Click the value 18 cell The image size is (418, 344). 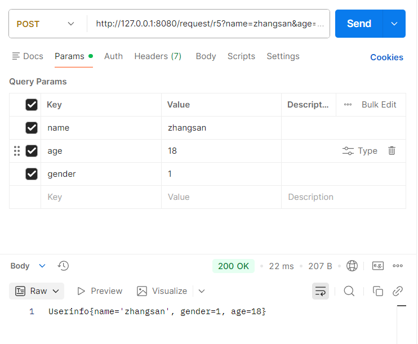(x=221, y=151)
